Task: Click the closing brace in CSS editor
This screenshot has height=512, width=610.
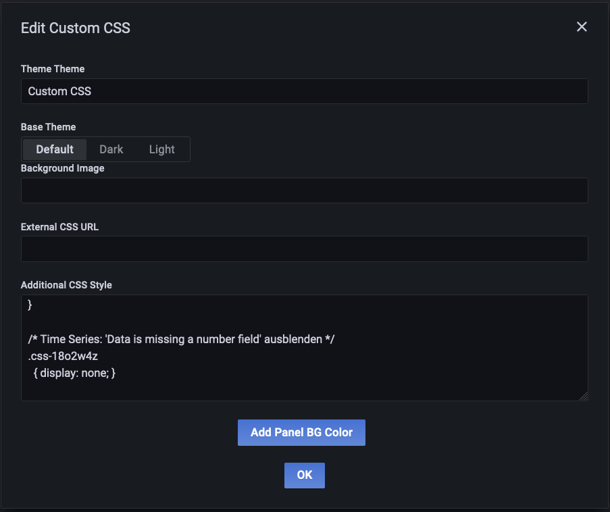Action: 28,305
